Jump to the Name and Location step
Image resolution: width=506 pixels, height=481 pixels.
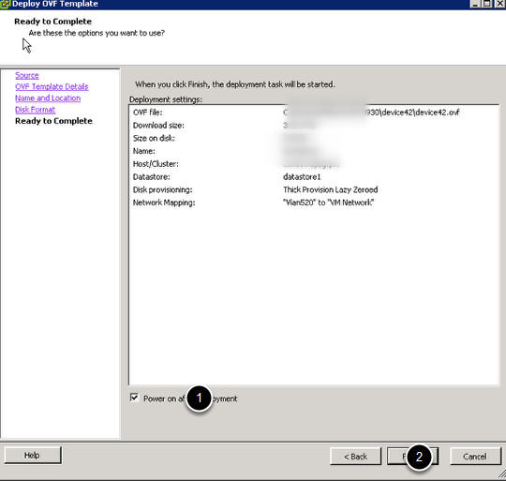pos(48,98)
